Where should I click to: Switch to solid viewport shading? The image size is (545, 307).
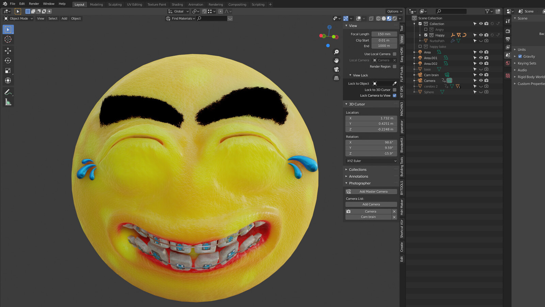click(x=384, y=18)
